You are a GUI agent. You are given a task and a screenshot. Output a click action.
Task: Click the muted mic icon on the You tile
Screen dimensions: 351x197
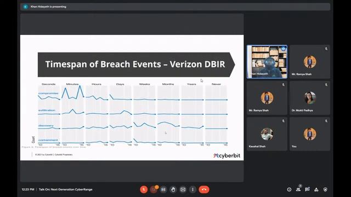pos(326,121)
